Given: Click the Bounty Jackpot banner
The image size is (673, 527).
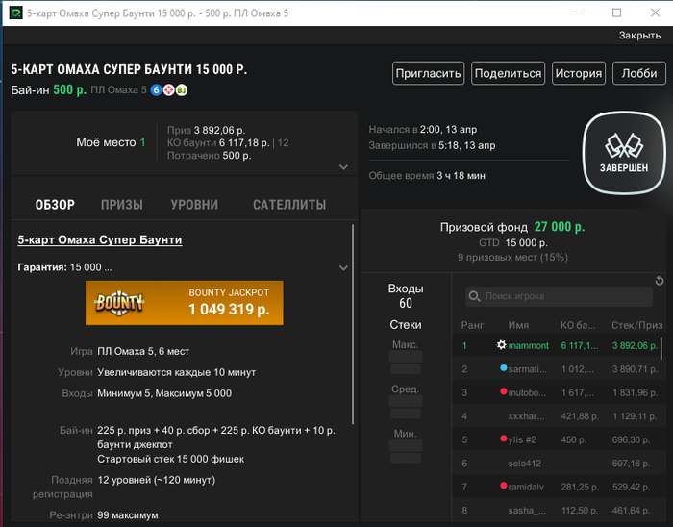Looking at the screenshot, I should [x=185, y=302].
